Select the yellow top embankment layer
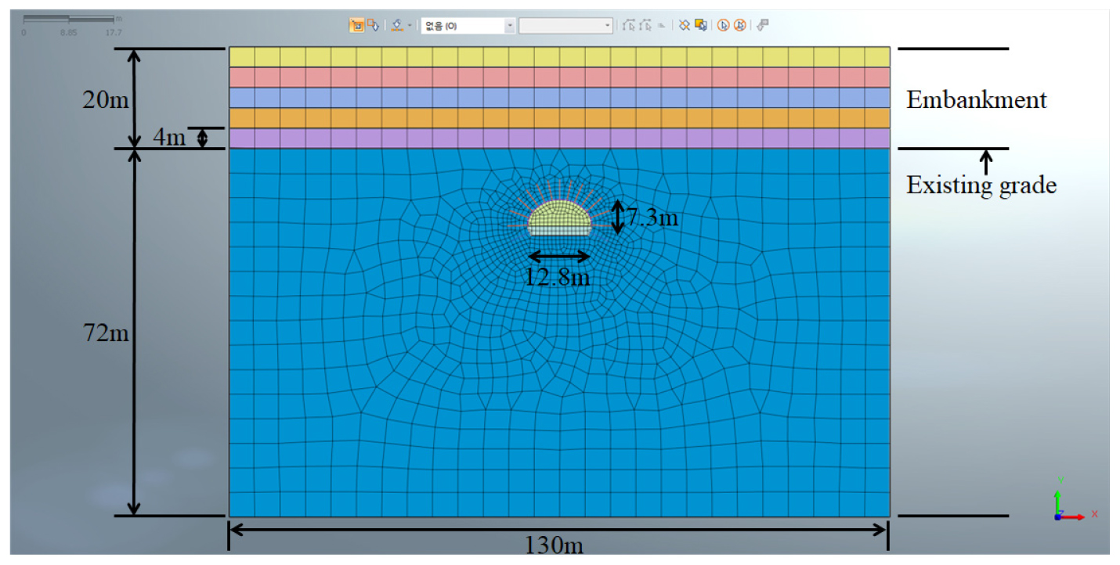Screen dimensions: 1120x565 (559, 57)
